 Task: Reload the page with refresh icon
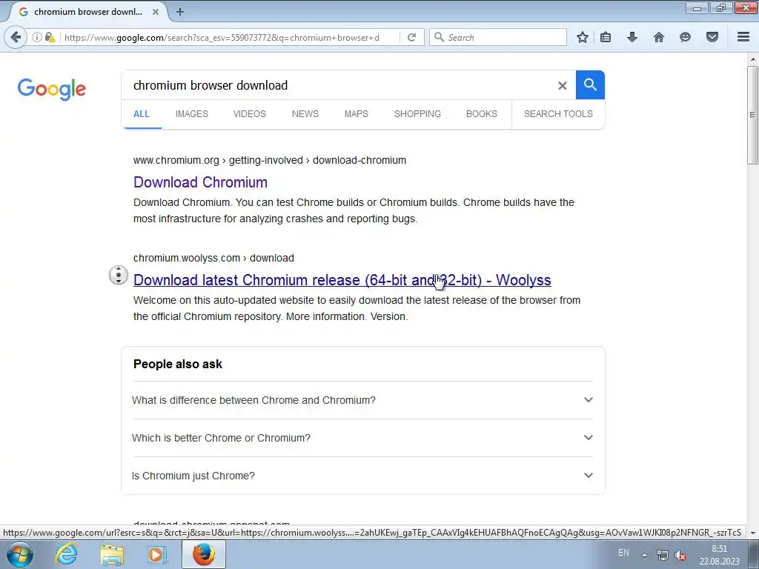coord(411,37)
